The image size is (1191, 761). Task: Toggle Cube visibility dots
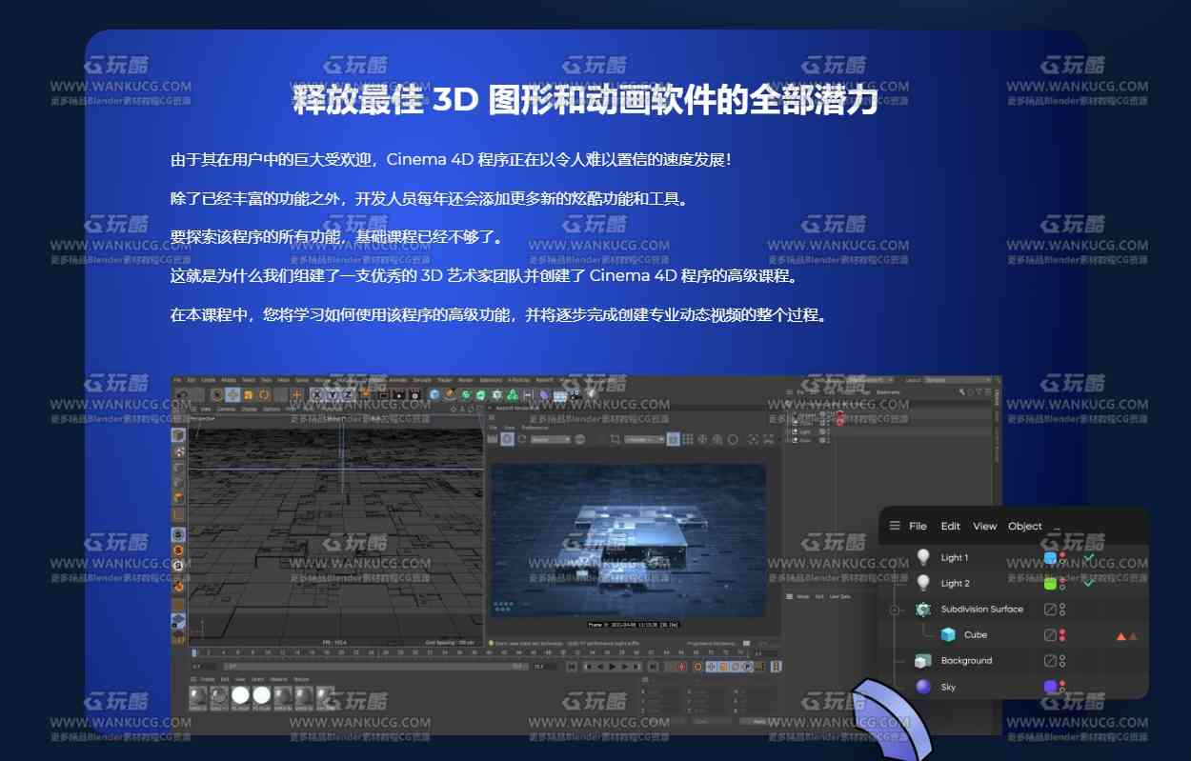(1062, 634)
